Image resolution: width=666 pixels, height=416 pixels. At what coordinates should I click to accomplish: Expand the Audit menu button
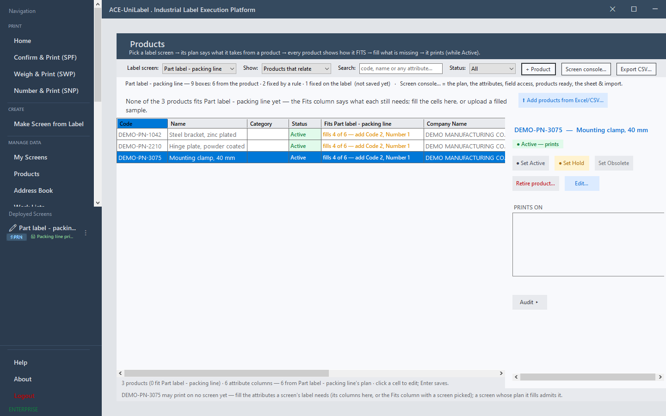click(530, 302)
